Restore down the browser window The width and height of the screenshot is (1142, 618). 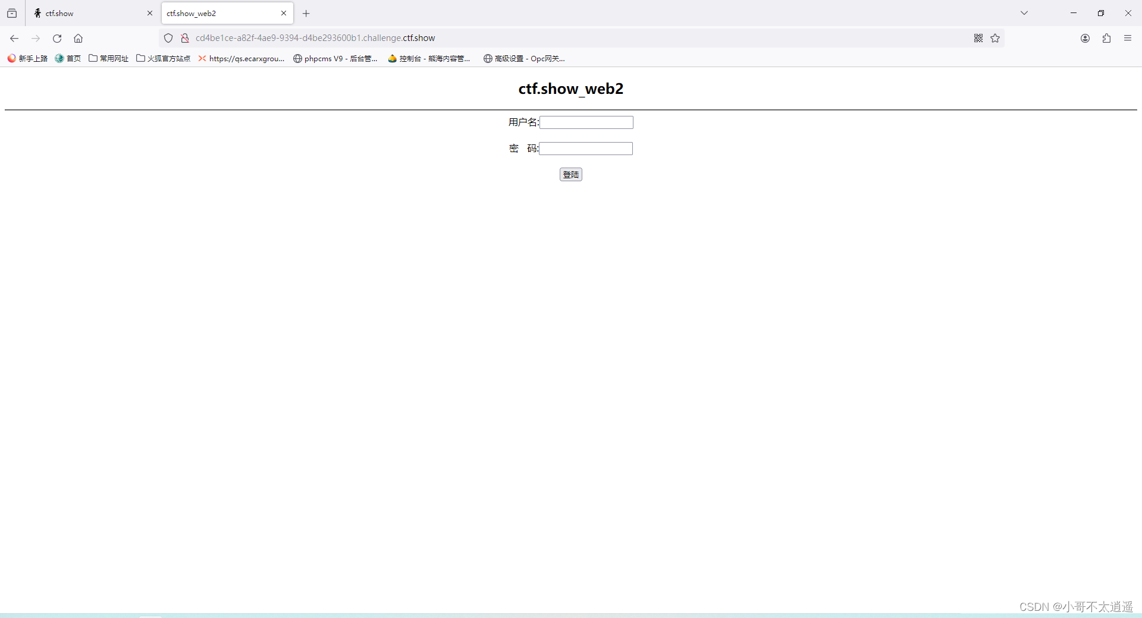pos(1101,13)
